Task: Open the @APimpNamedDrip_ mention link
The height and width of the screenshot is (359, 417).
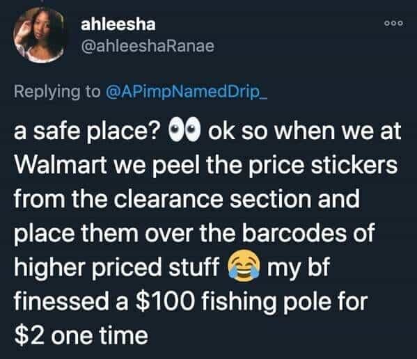Action: pyautogui.click(x=187, y=92)
